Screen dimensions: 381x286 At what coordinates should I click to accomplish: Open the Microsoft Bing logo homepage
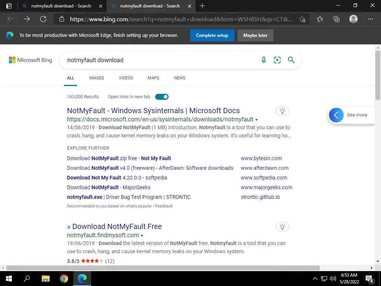31,60
